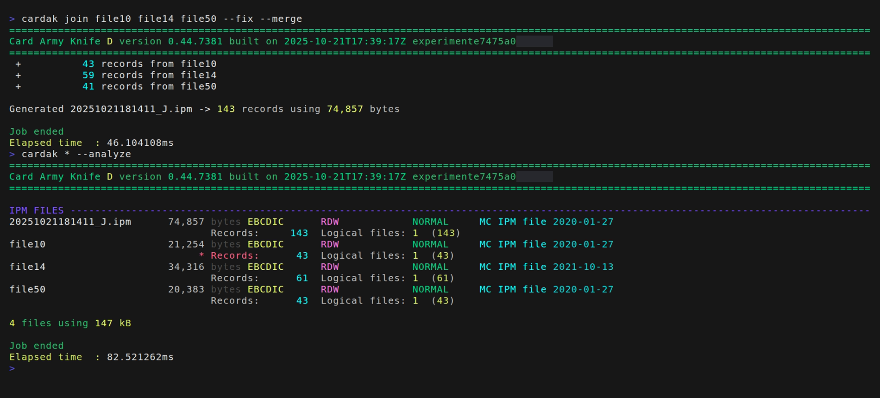Click the IPM FILES section header
The height and width of the screenshot is (398, 880).
[x=37, y=211]
